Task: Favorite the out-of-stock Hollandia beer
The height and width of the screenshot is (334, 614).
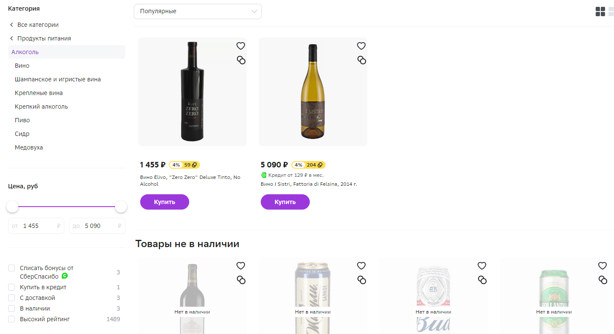Action: [x=602, y=266]
